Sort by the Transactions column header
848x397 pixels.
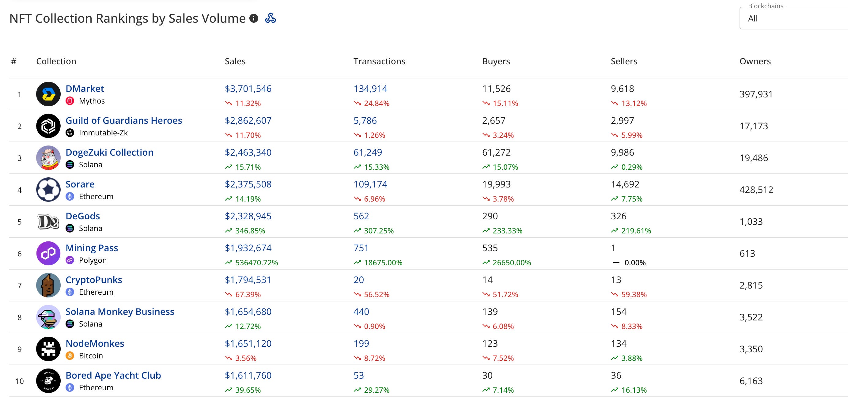pos(379,61)
